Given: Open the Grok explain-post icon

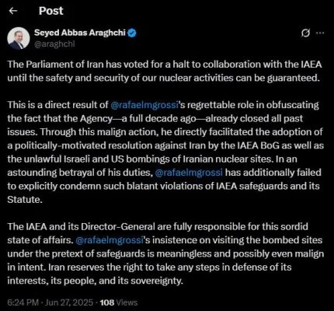Looking at the screenshot, I should point(305,33).
